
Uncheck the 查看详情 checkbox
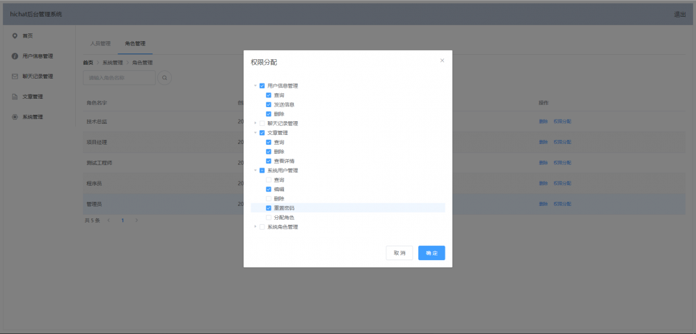point(269,161)
